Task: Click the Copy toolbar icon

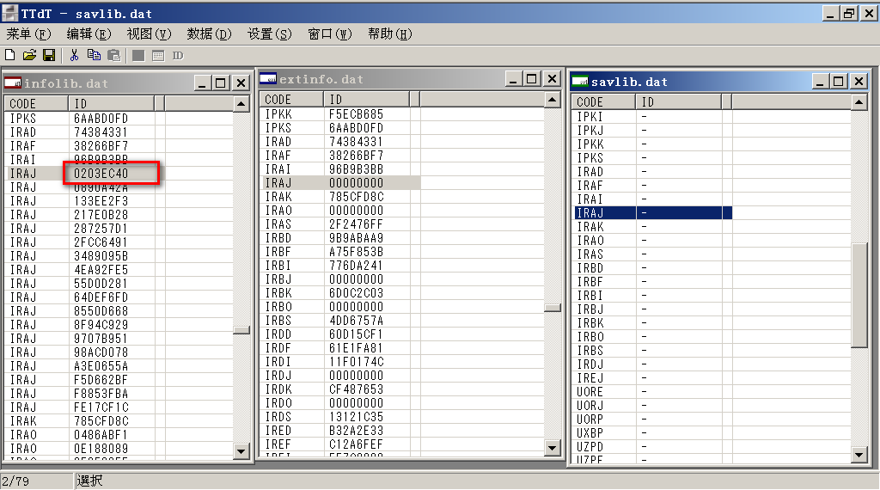Action: pos(94,55)
